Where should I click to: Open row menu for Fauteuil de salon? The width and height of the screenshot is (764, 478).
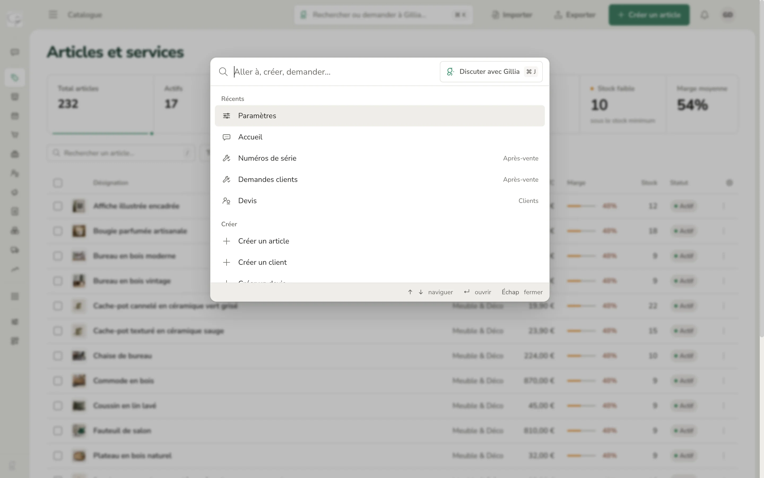(724, 430)
